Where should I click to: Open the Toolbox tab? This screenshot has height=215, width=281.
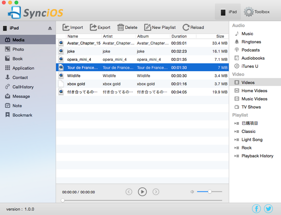coord(257,12)
